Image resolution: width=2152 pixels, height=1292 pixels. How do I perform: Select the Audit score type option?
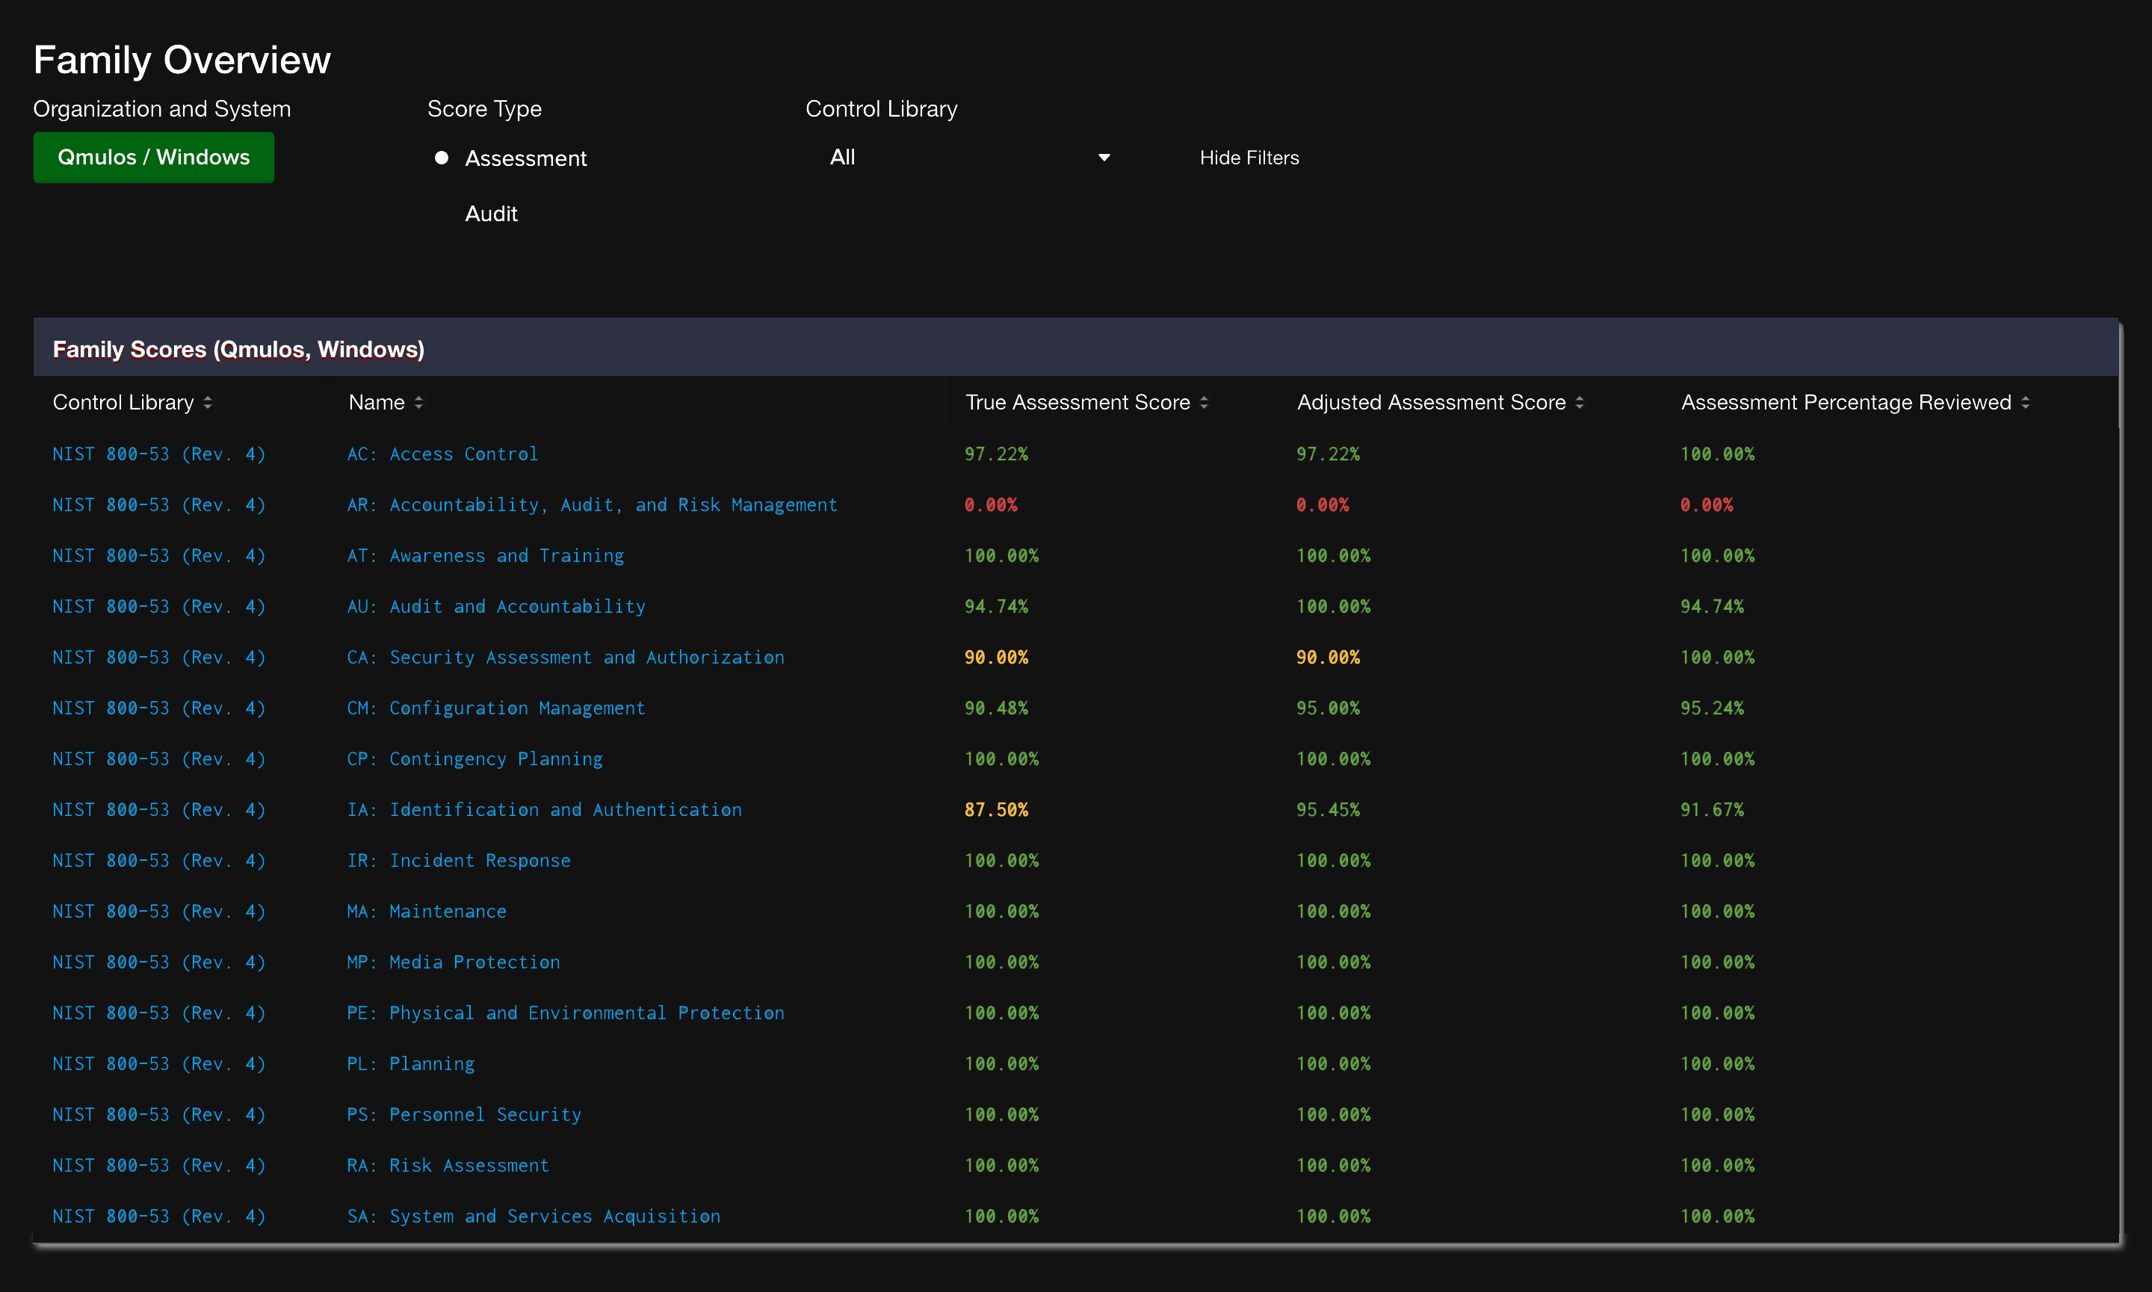[491, 214]
